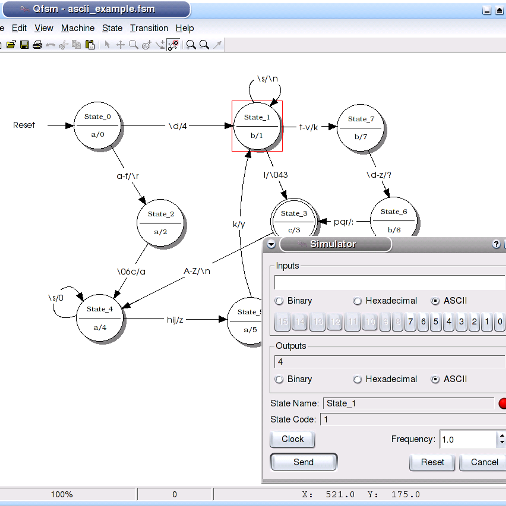Select Hexadecimal format for Outputs
This screenshot has height=506, width=506.
click(x=357, y=379)
